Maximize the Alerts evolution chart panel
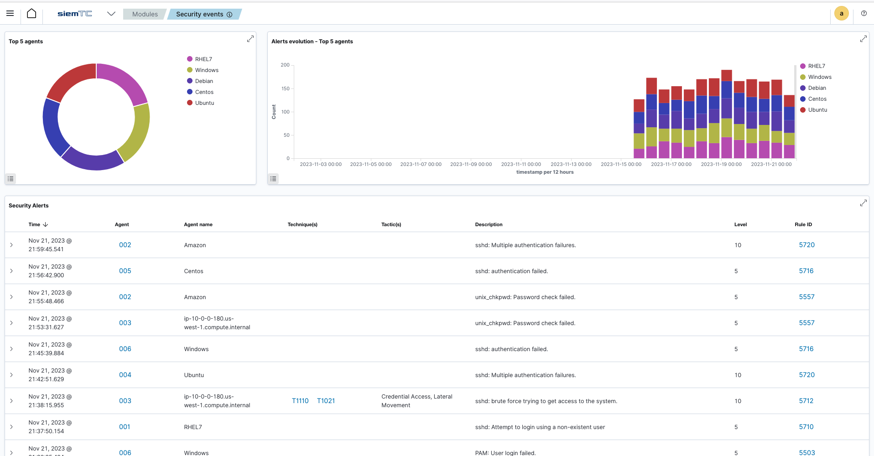Image resolution: width=874 pixels, height=456 pixels. coord(863,39)
